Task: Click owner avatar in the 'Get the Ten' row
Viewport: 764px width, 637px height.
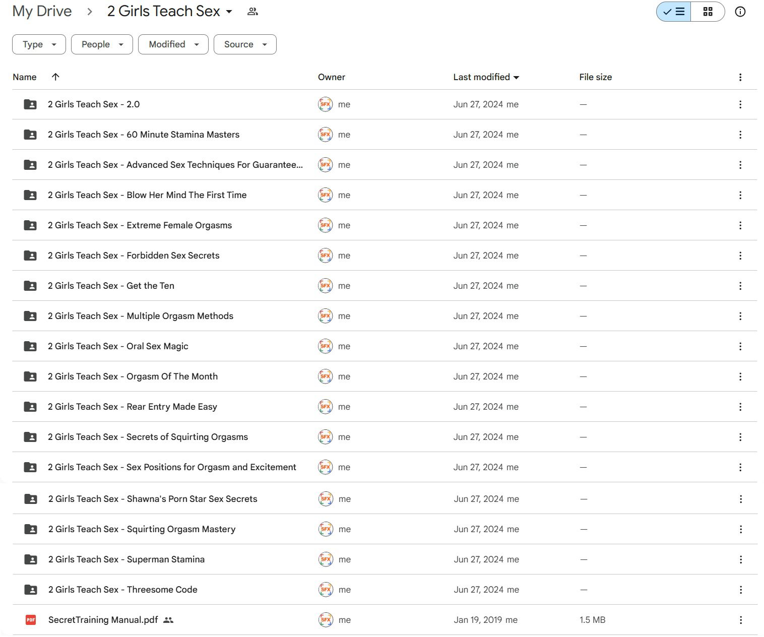Action: (326, 286)
